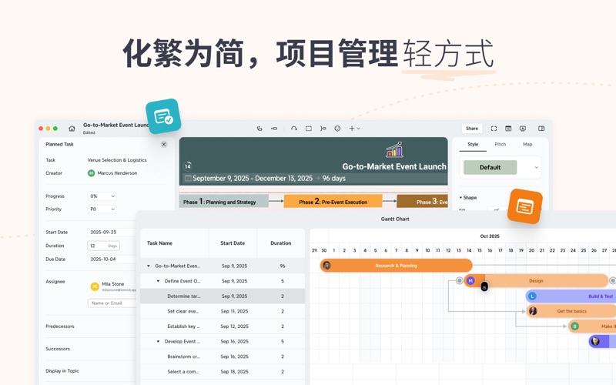Click the avatar on Research & Planning bar
The width and height of the screenshot is (616, 385).
point(326,266)
